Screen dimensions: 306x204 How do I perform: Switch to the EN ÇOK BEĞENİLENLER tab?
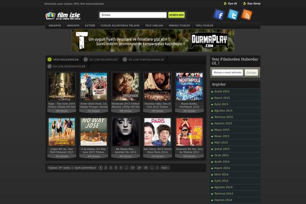[x=66, y=66]
